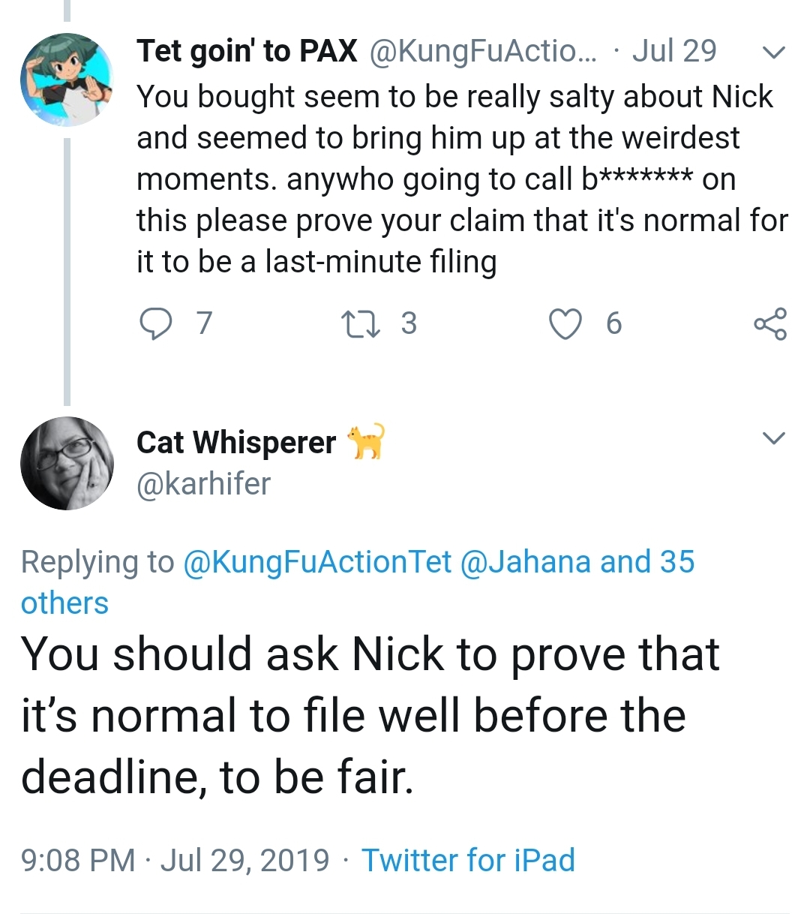Open Tet goin' to PAX display name

tap(247, 51)
